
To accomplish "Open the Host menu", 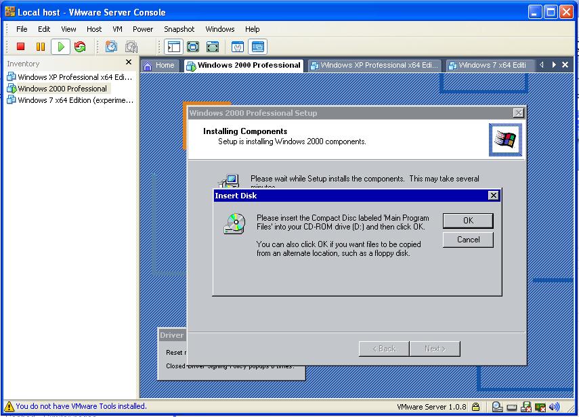I will click(x=94, y=29).
